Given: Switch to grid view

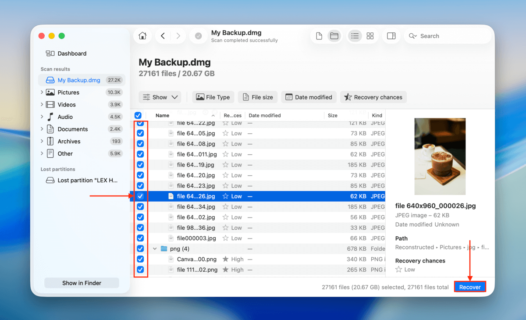Looking at the screenshot, I should tap(370, 36).
